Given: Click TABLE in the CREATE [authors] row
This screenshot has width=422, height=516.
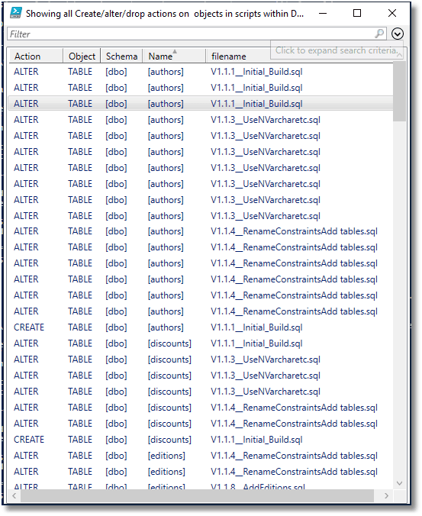Looking at the screenshot, I should [x=80, y=327].
